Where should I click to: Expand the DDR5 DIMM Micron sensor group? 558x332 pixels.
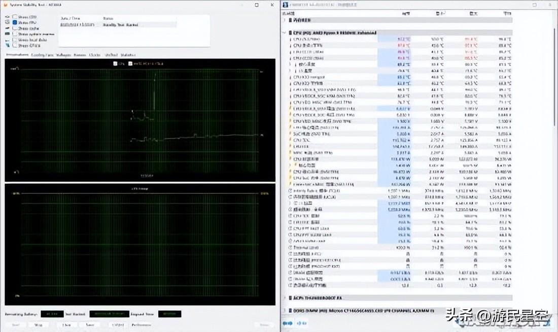(285, 310)
